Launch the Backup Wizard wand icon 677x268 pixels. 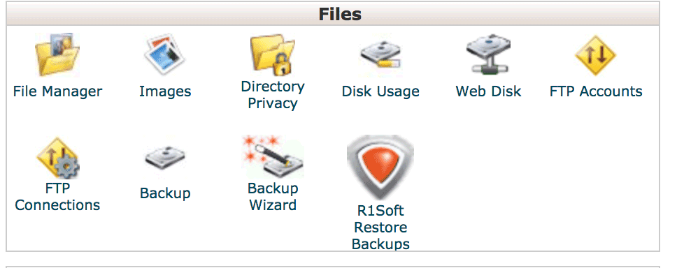pos(273,156)
